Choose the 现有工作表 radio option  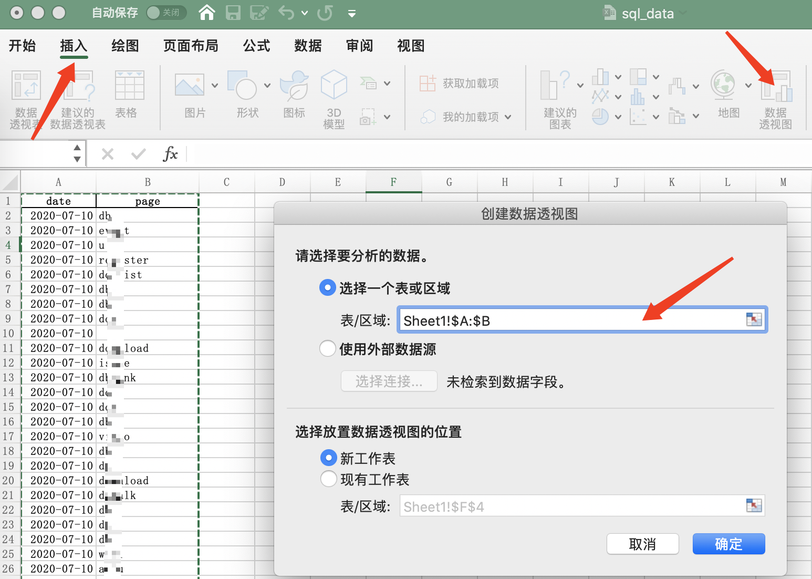click(x=329, y=479)
